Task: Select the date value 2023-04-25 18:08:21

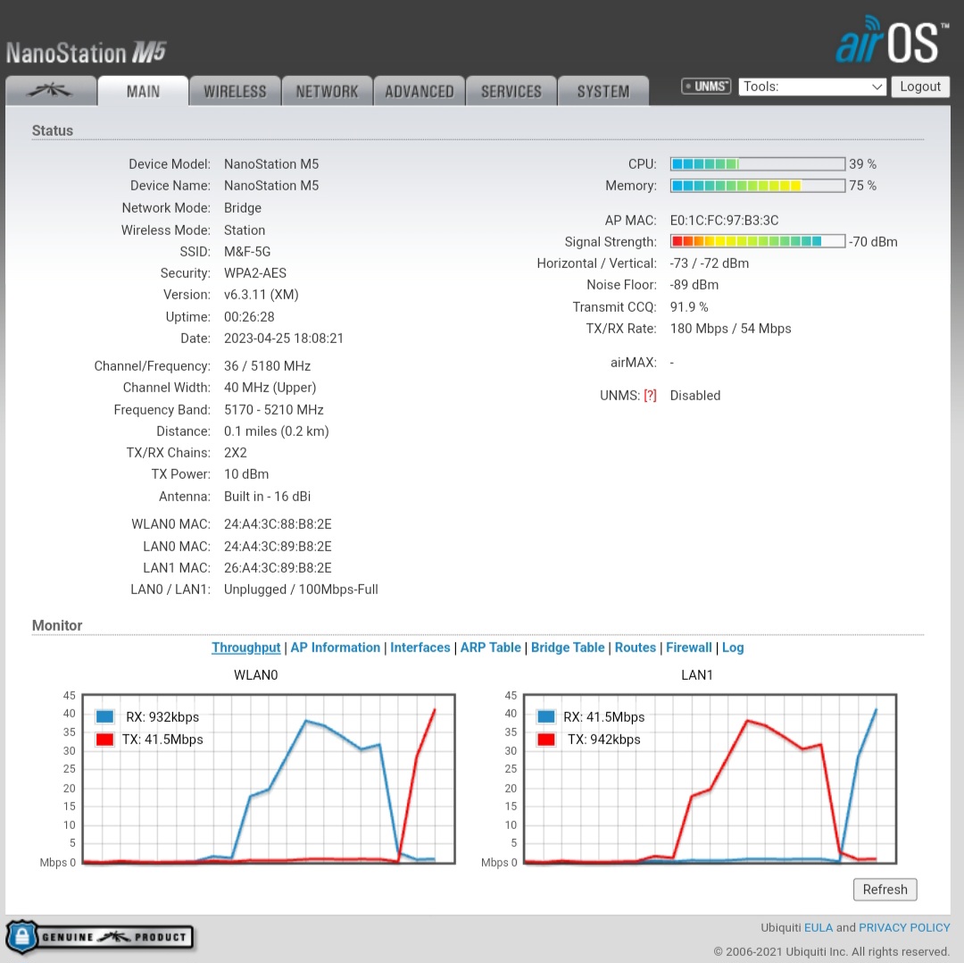Action: click(284, 339)
